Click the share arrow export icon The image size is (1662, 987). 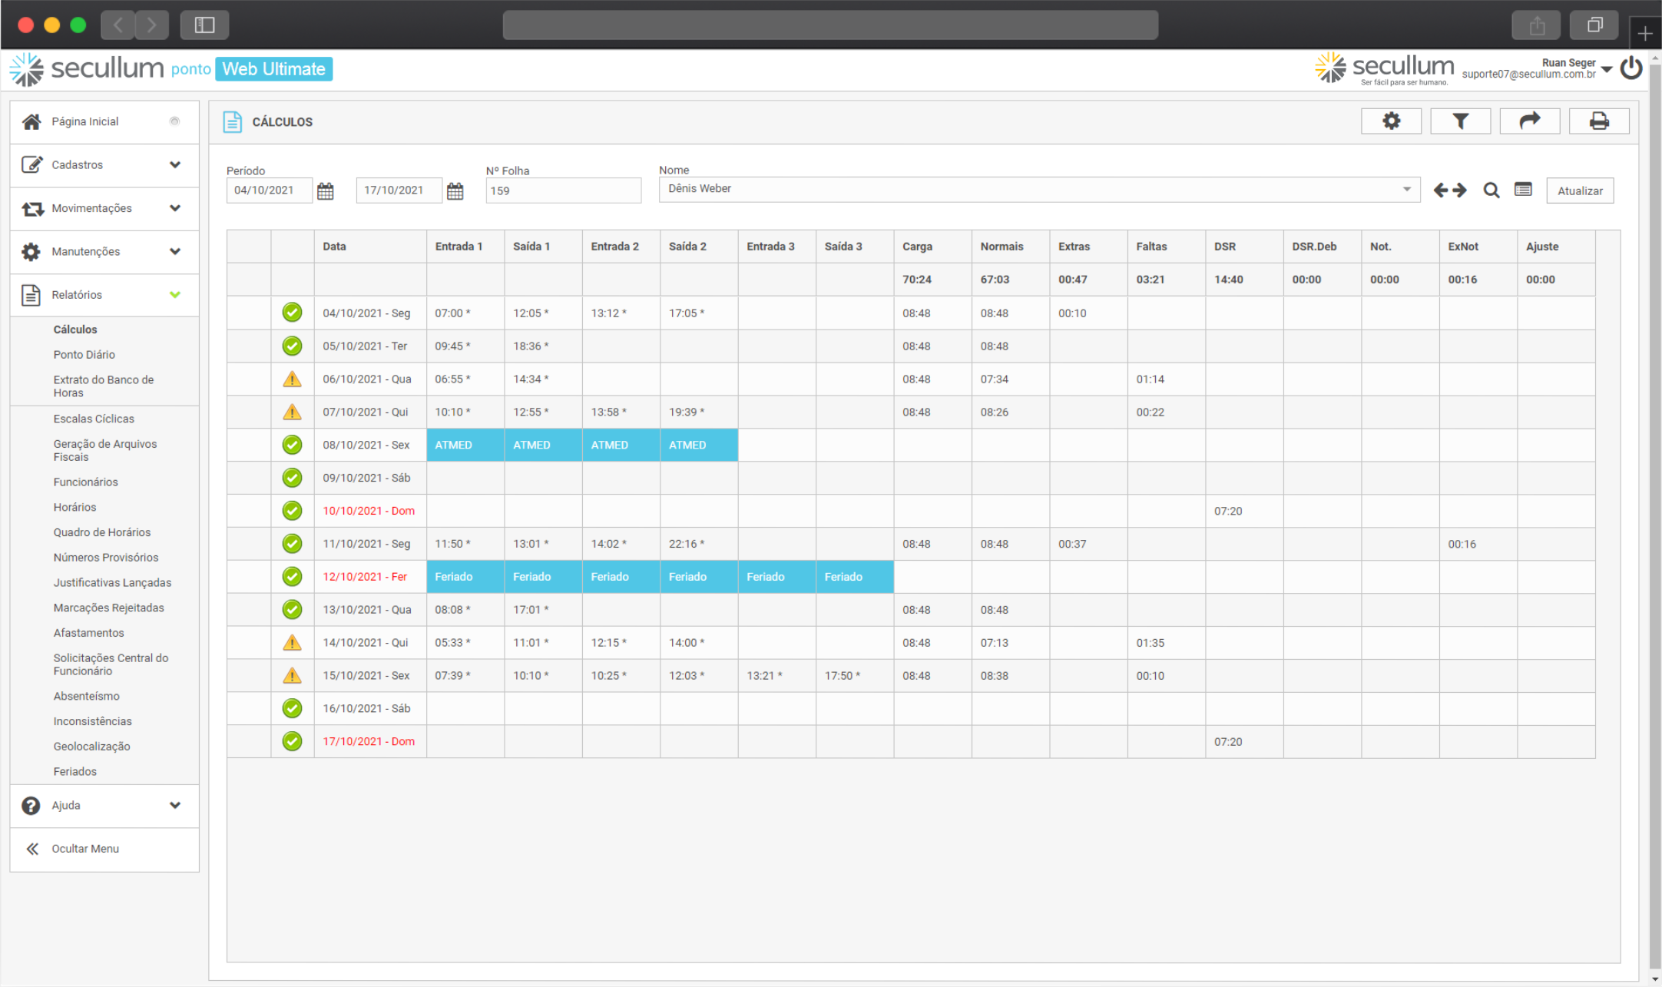pyautogui.click(x=1529, y=121)
